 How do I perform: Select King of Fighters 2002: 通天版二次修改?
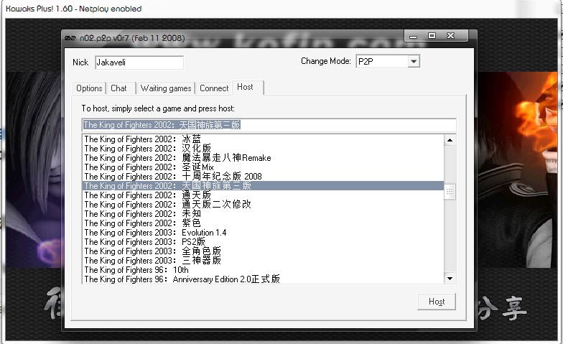[263, 204]
